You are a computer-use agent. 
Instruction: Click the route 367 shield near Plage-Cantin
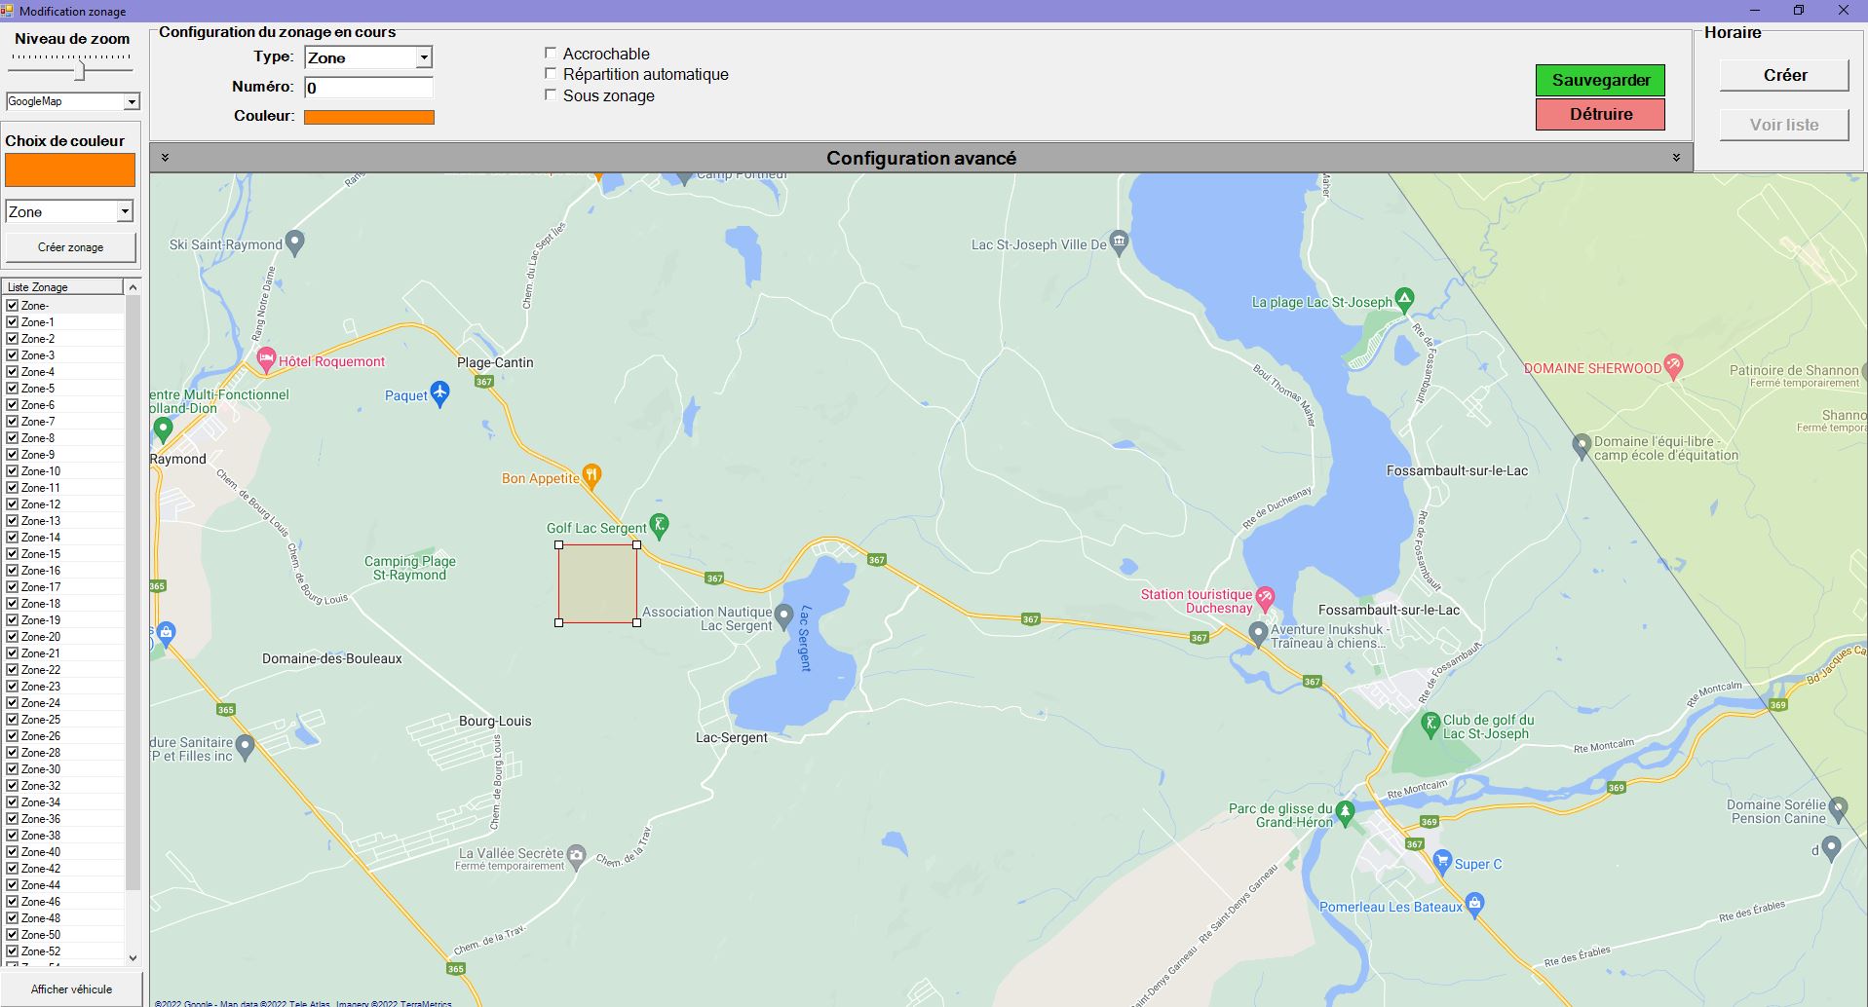click(484, 382)
